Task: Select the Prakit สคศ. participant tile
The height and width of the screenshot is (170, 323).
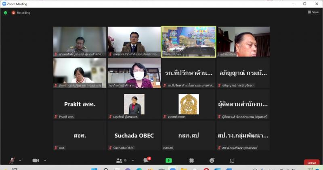Action: (80, 104)
